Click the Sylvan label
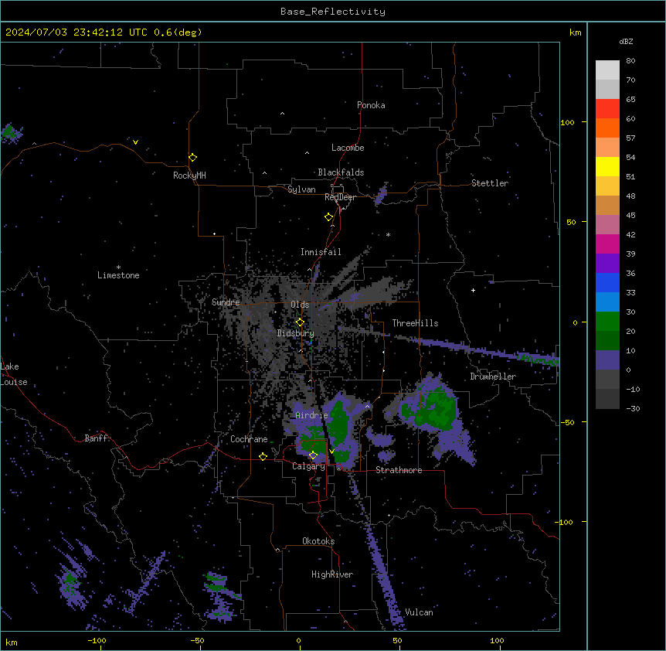 click(x=301, y=189)
